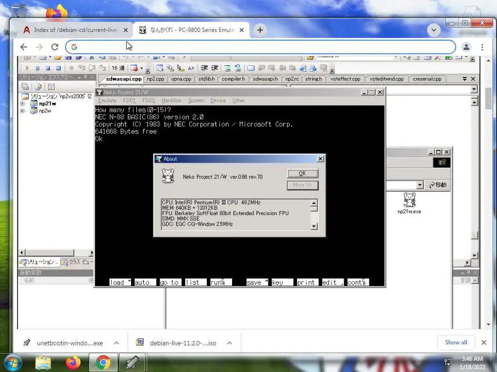Select the cmserial.cpp editor tab
This screenshot has height=372, width=497.
427,79
